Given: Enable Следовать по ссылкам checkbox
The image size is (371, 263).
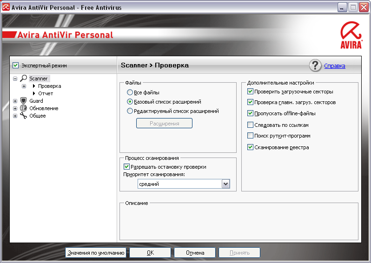Looking at the screenshot, I should pos(250,125).
